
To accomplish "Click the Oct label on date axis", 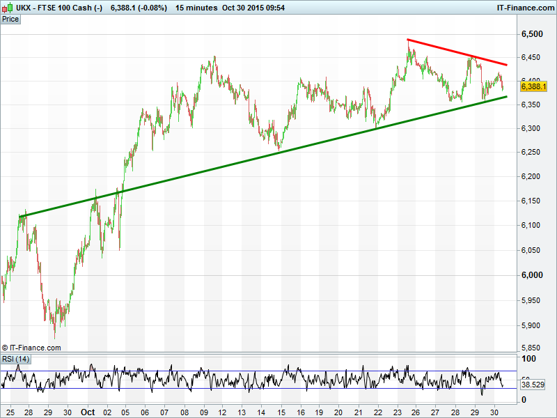I will 87,412.
